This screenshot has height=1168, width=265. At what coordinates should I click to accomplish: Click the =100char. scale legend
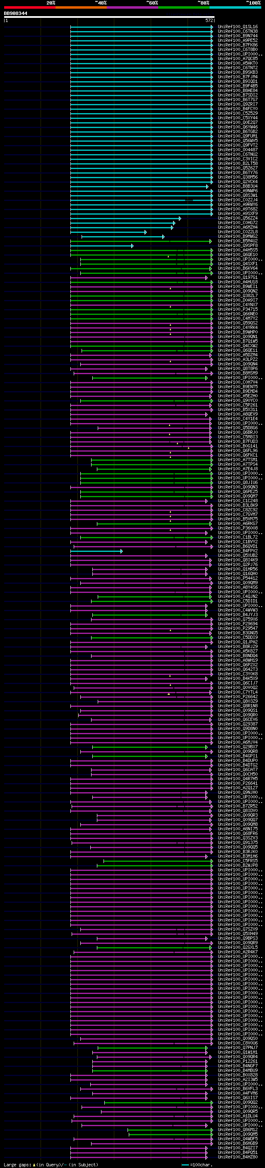[x=197, y=1165]
